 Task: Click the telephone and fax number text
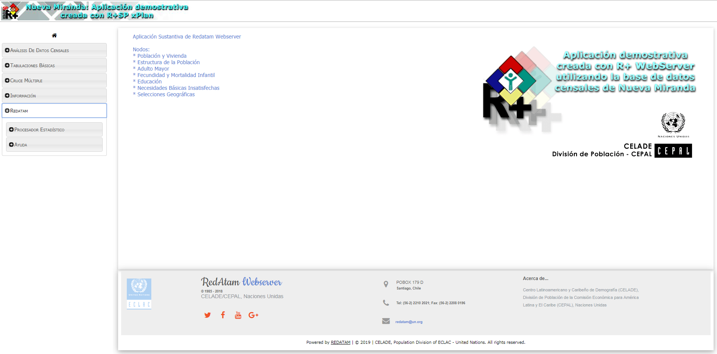pos(431,303)
